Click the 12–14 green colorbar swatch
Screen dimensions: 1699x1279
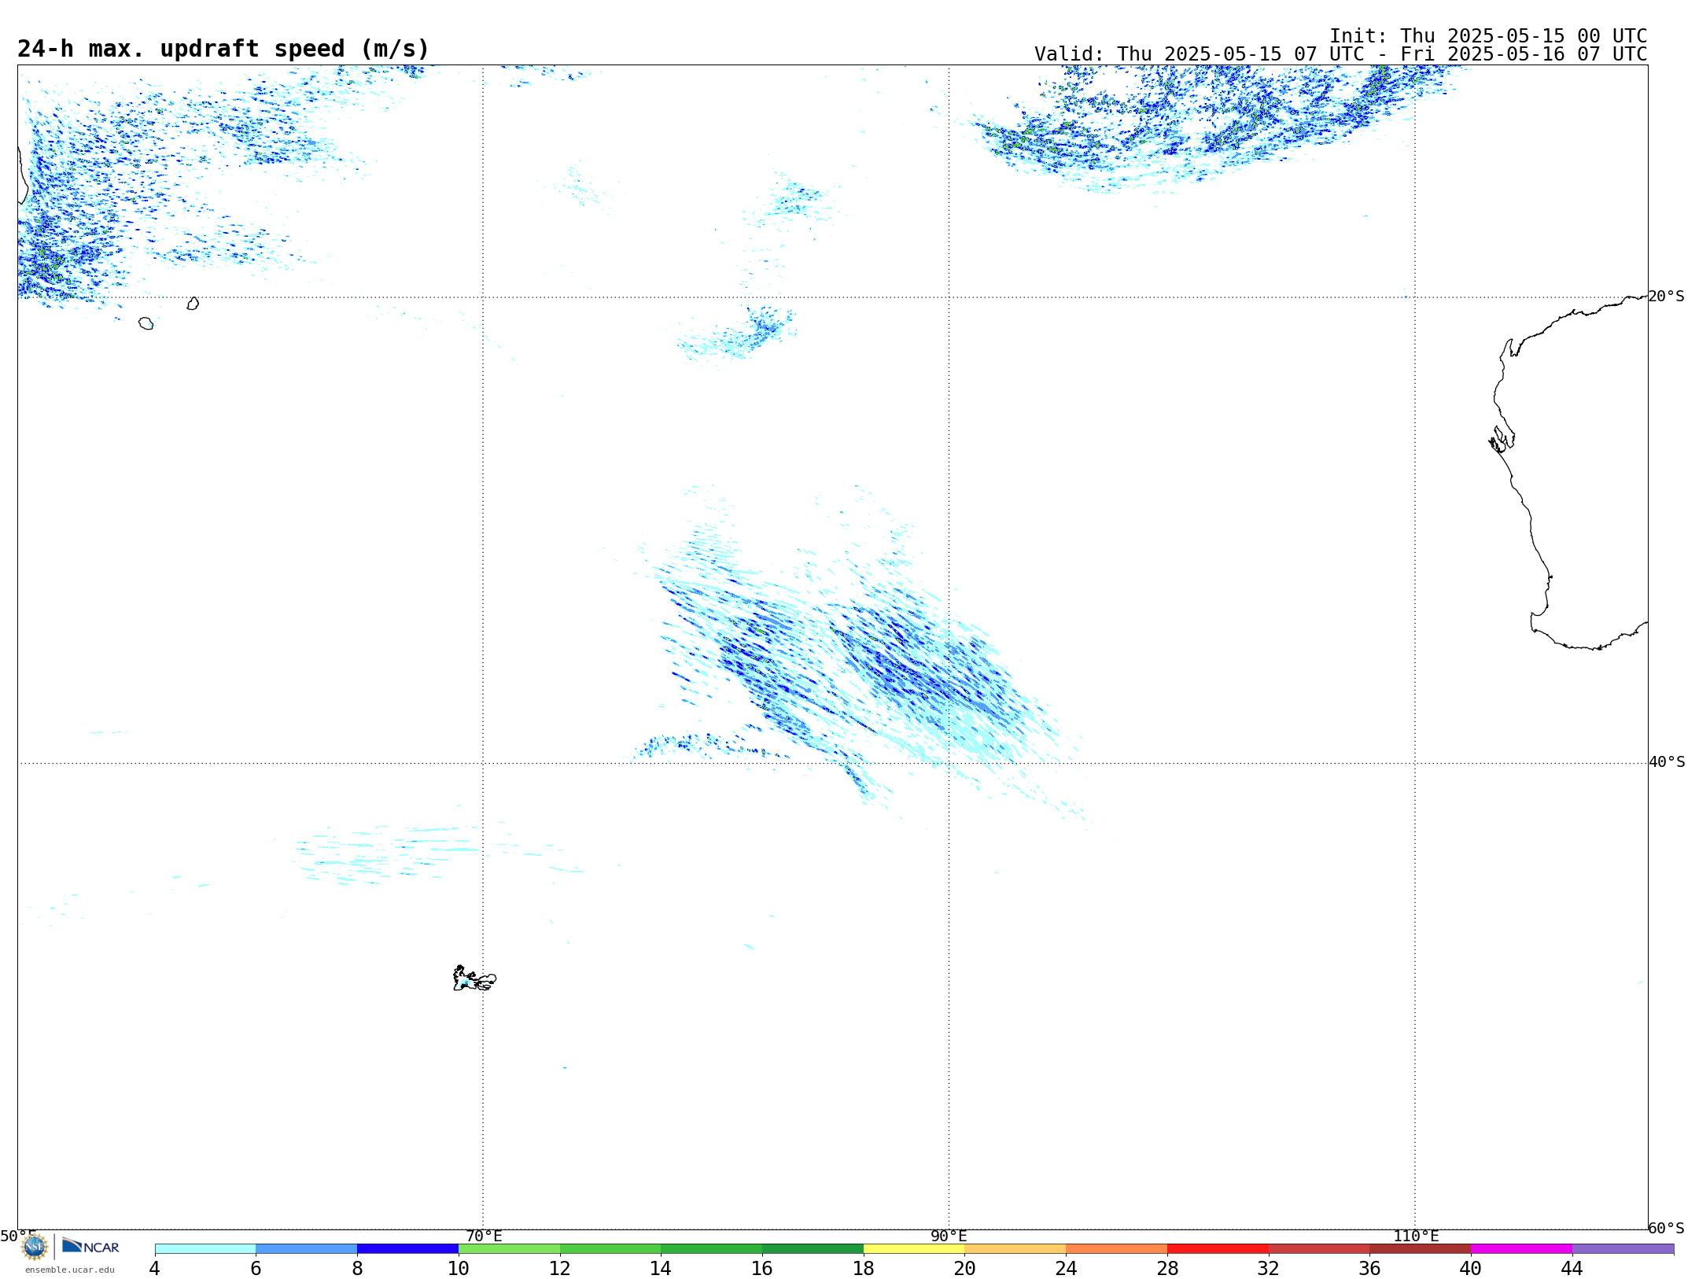point(610,1249)
